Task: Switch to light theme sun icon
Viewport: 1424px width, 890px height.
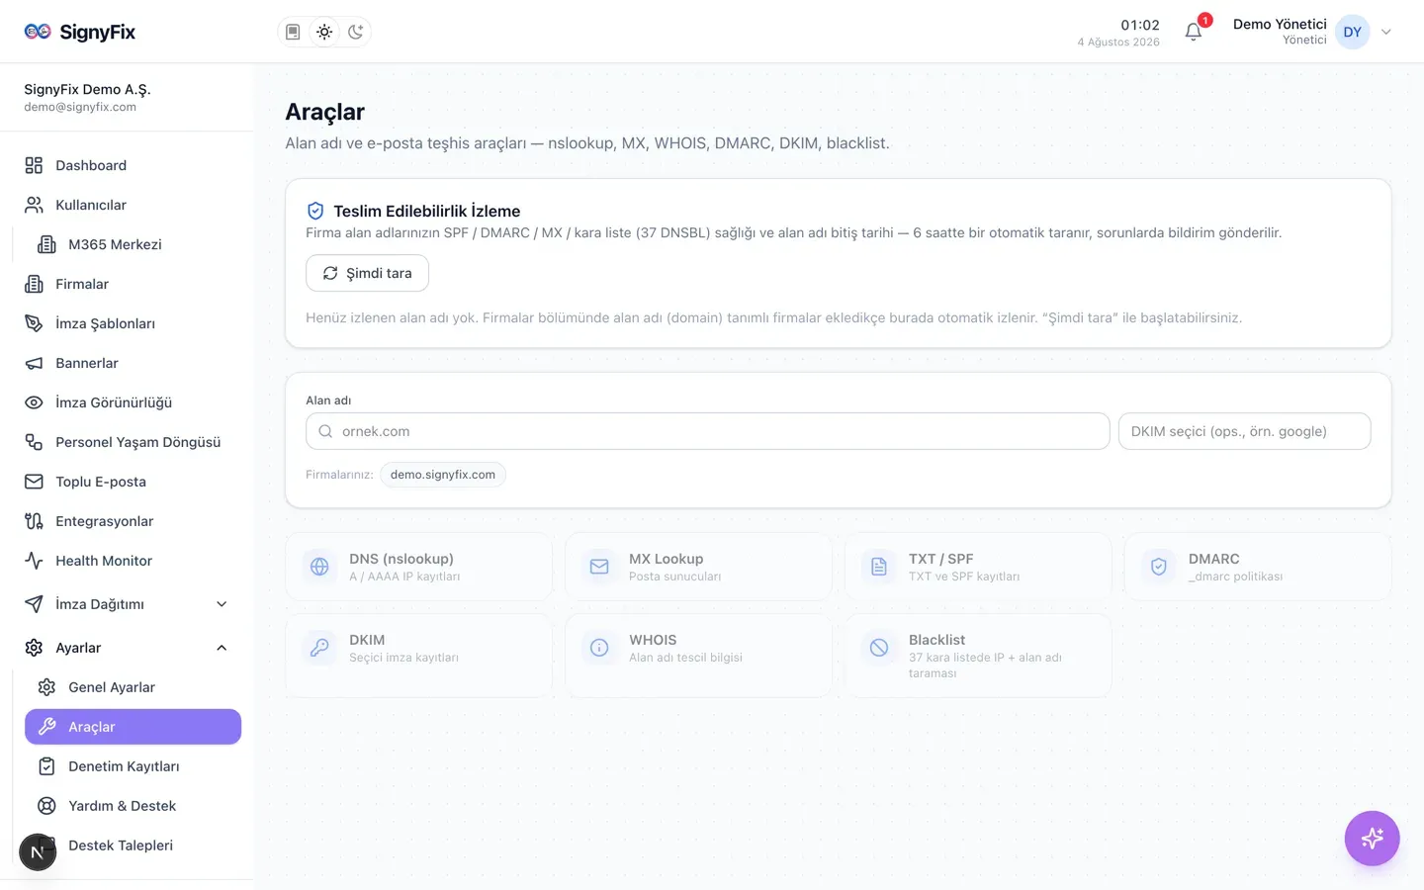Action: 324,32
